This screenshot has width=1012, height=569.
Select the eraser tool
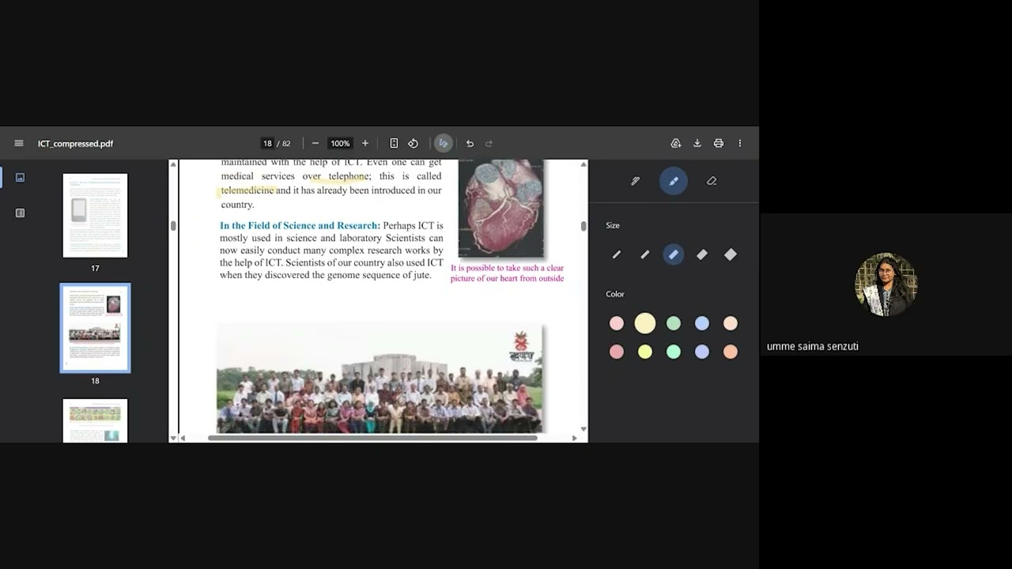click(712, 181)
